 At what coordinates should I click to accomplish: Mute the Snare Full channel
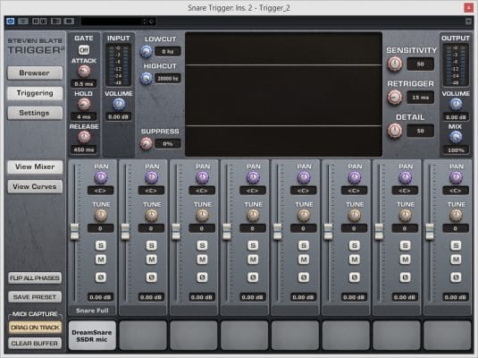tap(101, 260)
